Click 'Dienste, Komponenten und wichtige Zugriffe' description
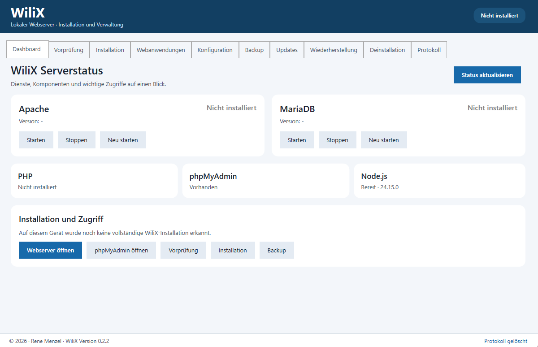The image size is (538, 347). click(88, 84)
